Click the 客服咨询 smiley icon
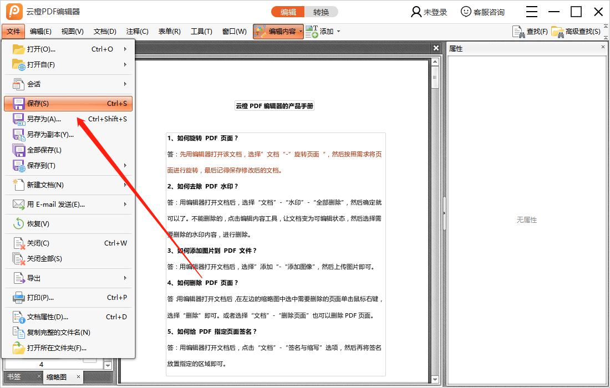 (x=466, y=12)
